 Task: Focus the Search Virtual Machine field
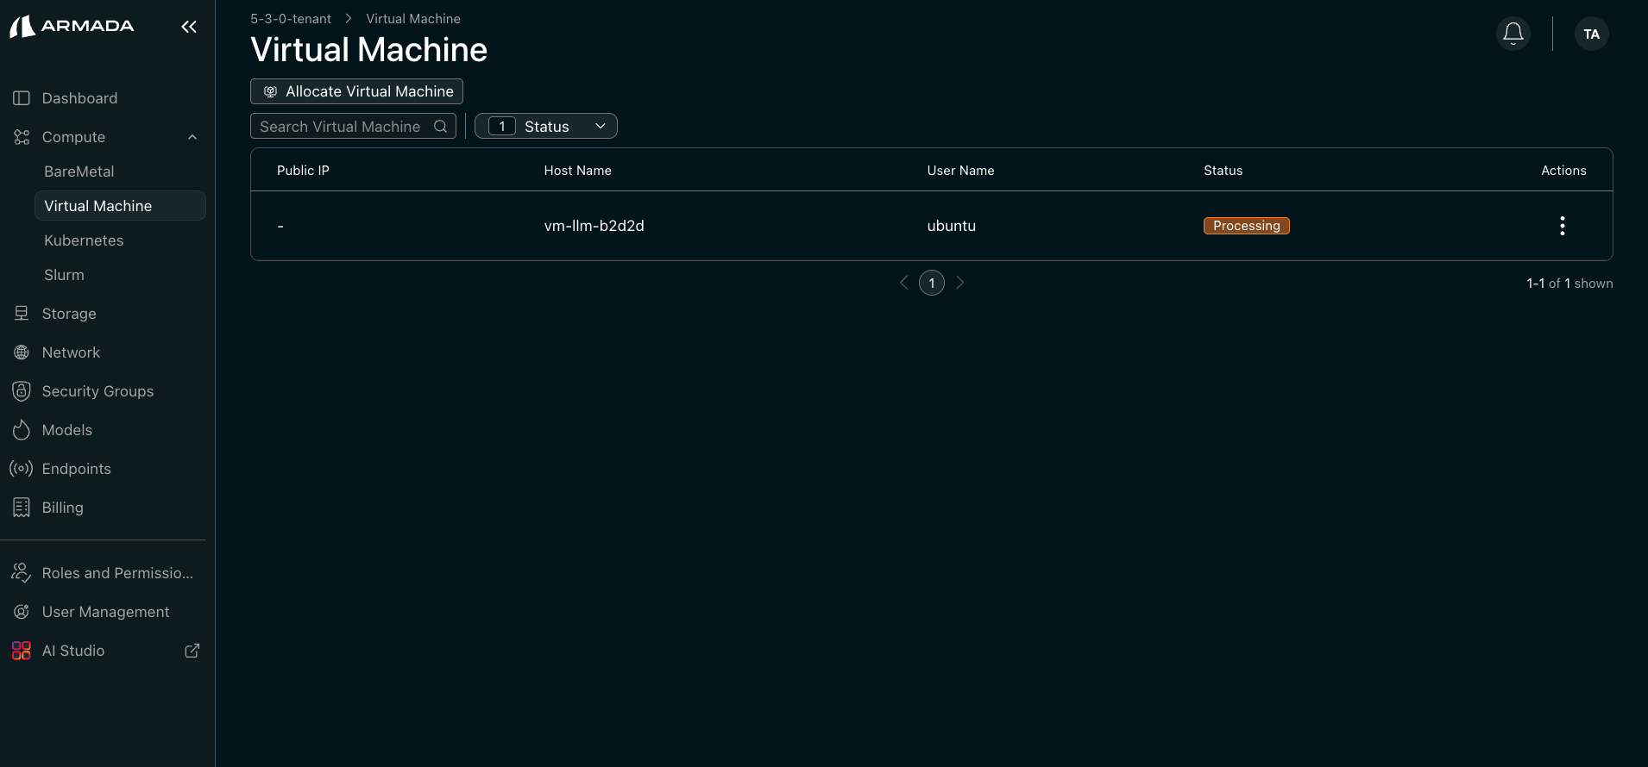click(341, 127)
